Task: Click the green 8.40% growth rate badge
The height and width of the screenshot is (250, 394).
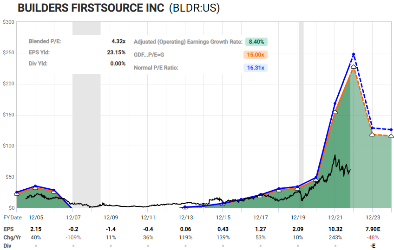Action: tap(256, 42)
